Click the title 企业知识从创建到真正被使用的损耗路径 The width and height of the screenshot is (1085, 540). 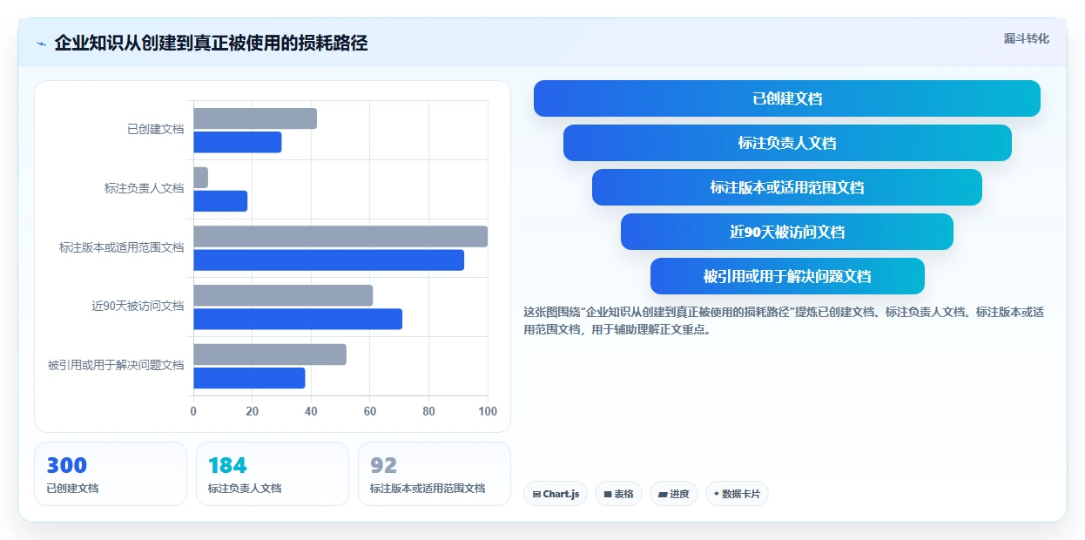point(211,43)
